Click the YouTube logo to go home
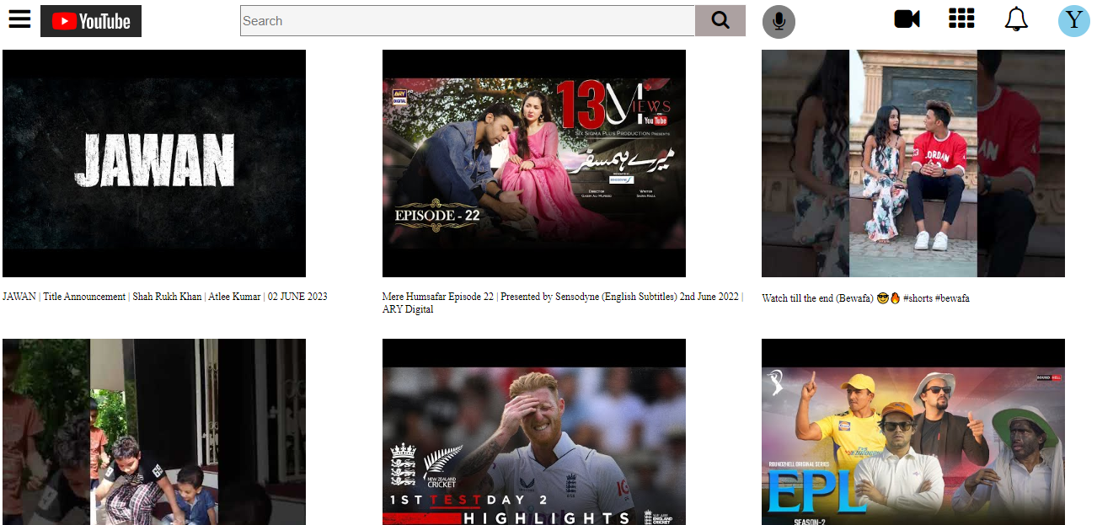This screenshot has width=1097, height=525. click(90, 20)
